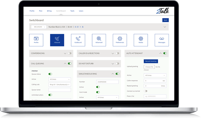
Task: Collapse the Call Queuing panel chevron
Action: (65, 63)
